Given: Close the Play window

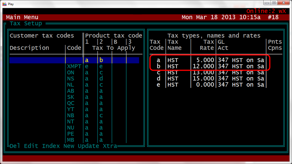Looking at the screenshot, I should (283, 4).
